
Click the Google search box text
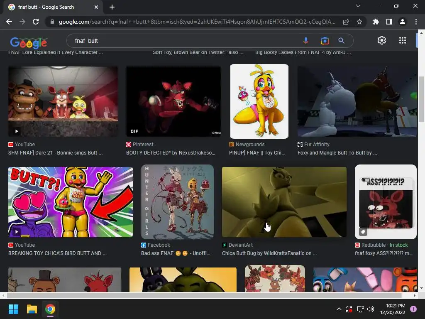(86, 41)
